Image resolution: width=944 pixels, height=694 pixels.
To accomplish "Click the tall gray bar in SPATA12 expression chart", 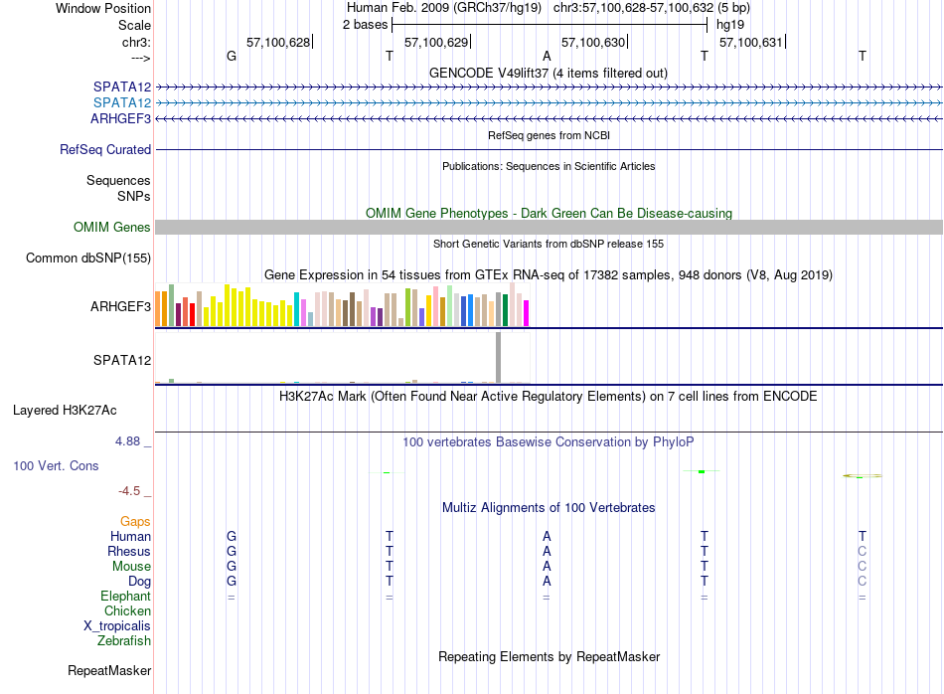I will (x=499, y=357).
